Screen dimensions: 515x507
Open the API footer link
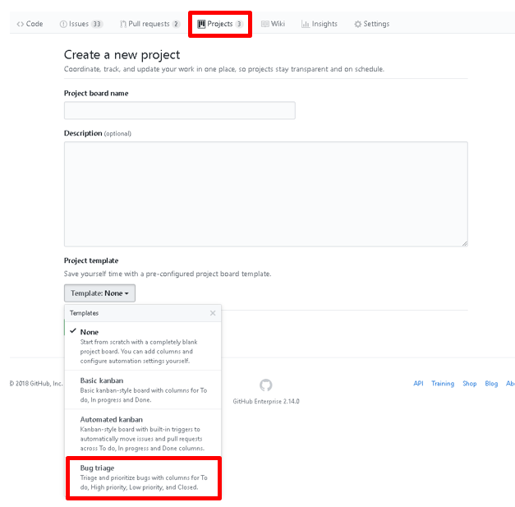418,384
